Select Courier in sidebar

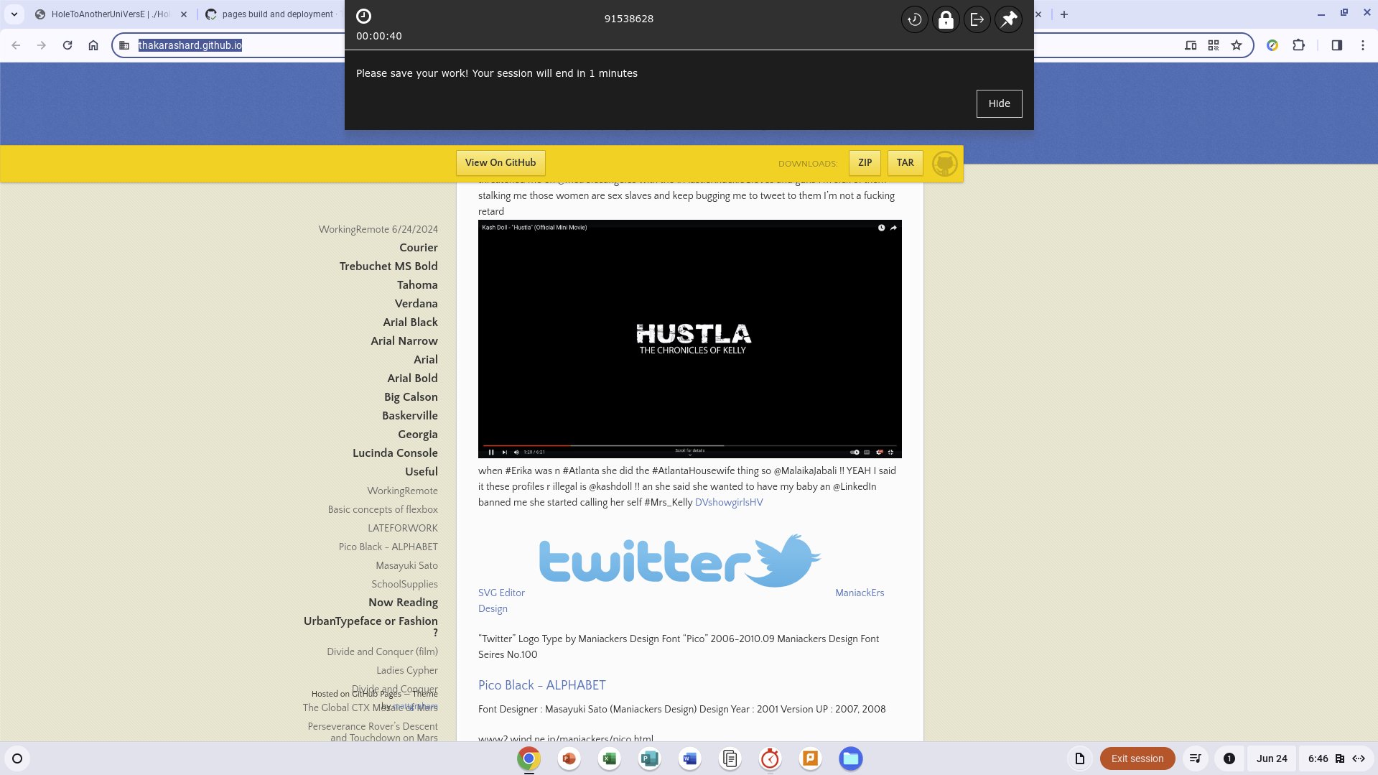[418, 248]
